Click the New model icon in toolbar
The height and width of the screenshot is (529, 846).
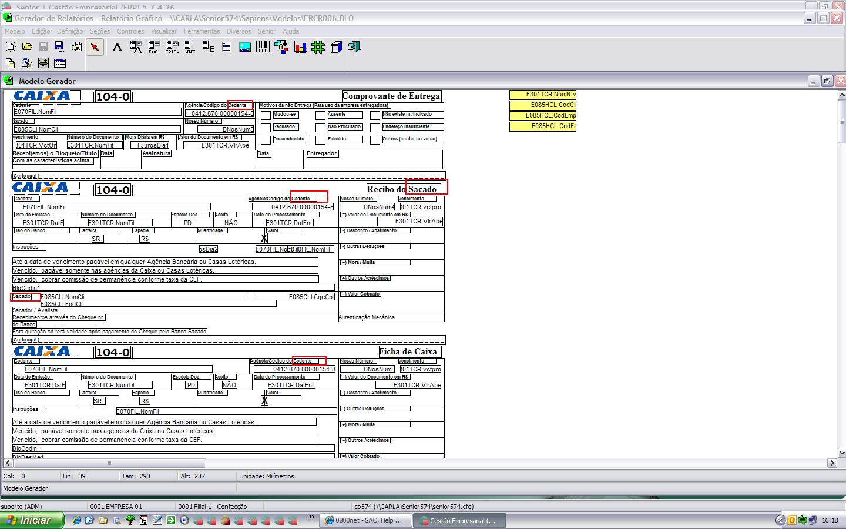click(x=10, y=47)
